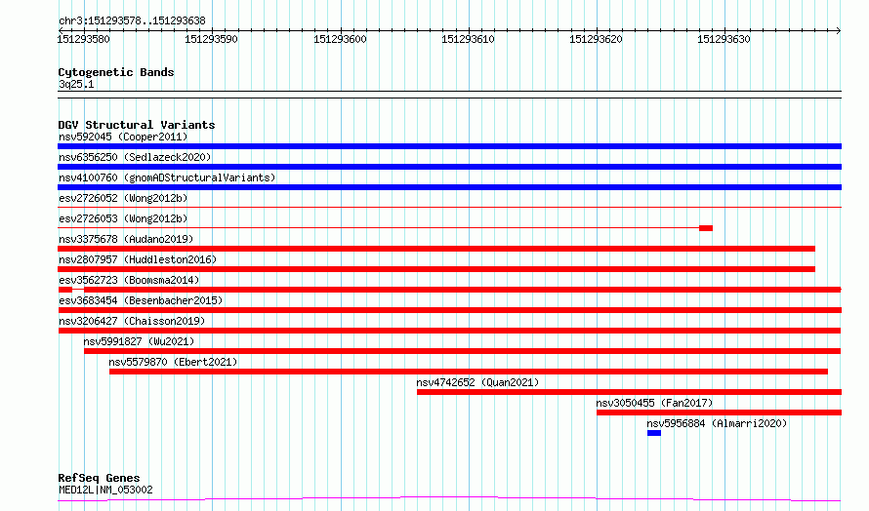Click the red bar under nsv3050455
Image resolution: width=869 pixels, height=511 pixels.
click(x=719, y=413)
